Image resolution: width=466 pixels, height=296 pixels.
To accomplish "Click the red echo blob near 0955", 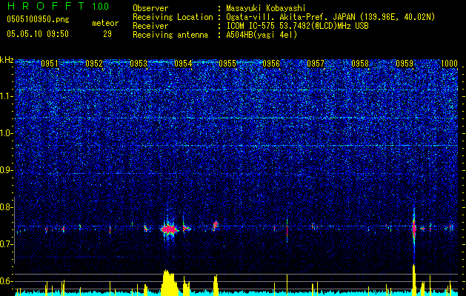I will 215,226.
